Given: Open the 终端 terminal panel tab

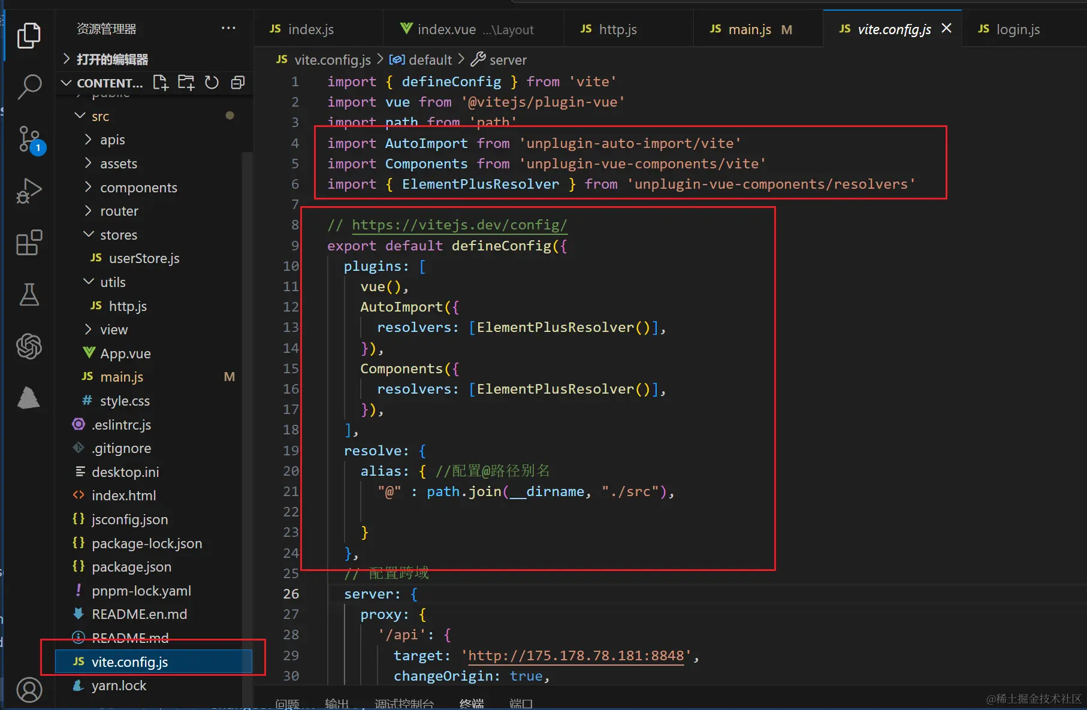Looking at the screenshot, I should click(x=471, y=703).
